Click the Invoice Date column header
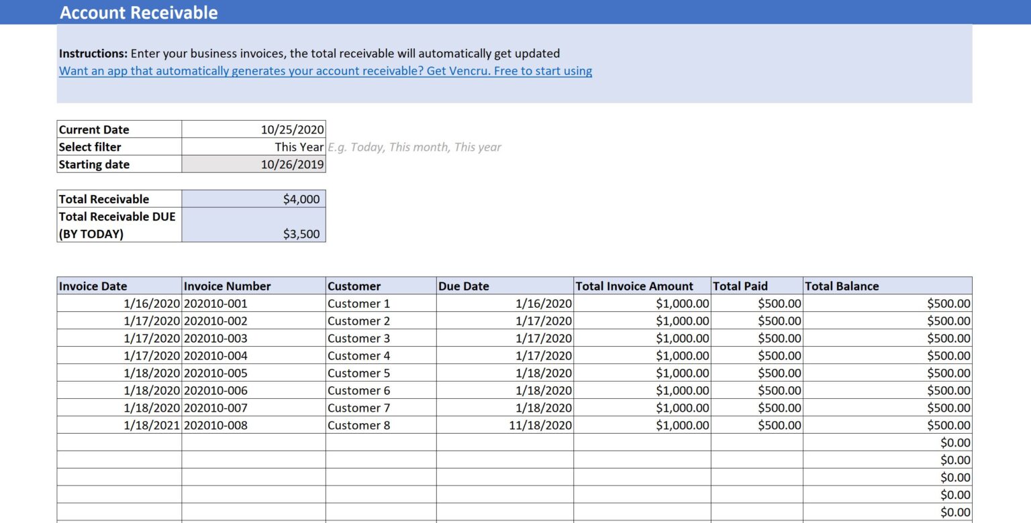1031x523 pixels. point(93,286)
